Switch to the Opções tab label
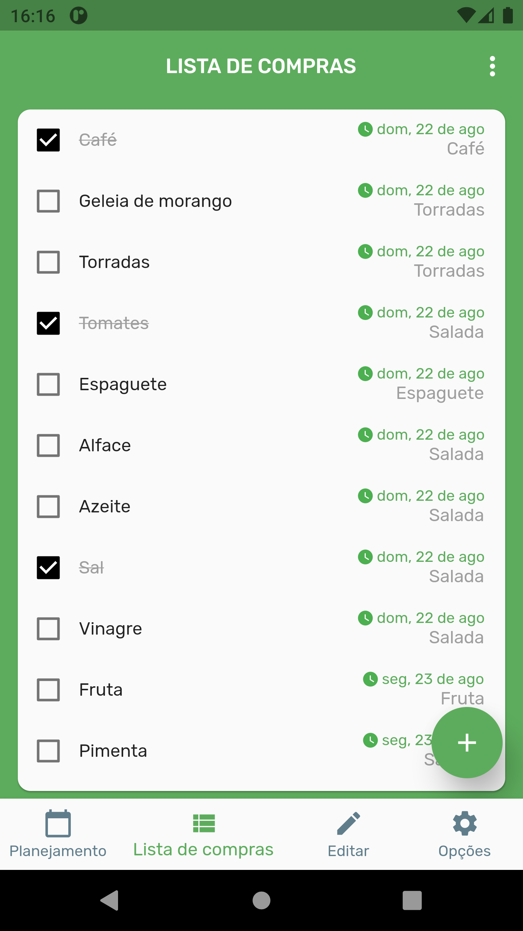 point(465,851)
